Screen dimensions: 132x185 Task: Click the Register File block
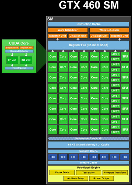point(88,45)
